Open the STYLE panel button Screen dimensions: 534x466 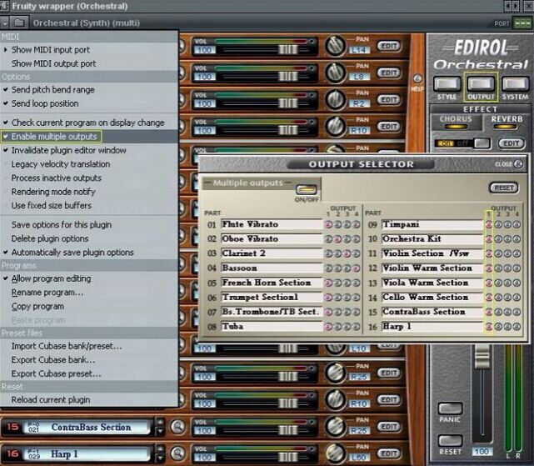click(447, 83)
